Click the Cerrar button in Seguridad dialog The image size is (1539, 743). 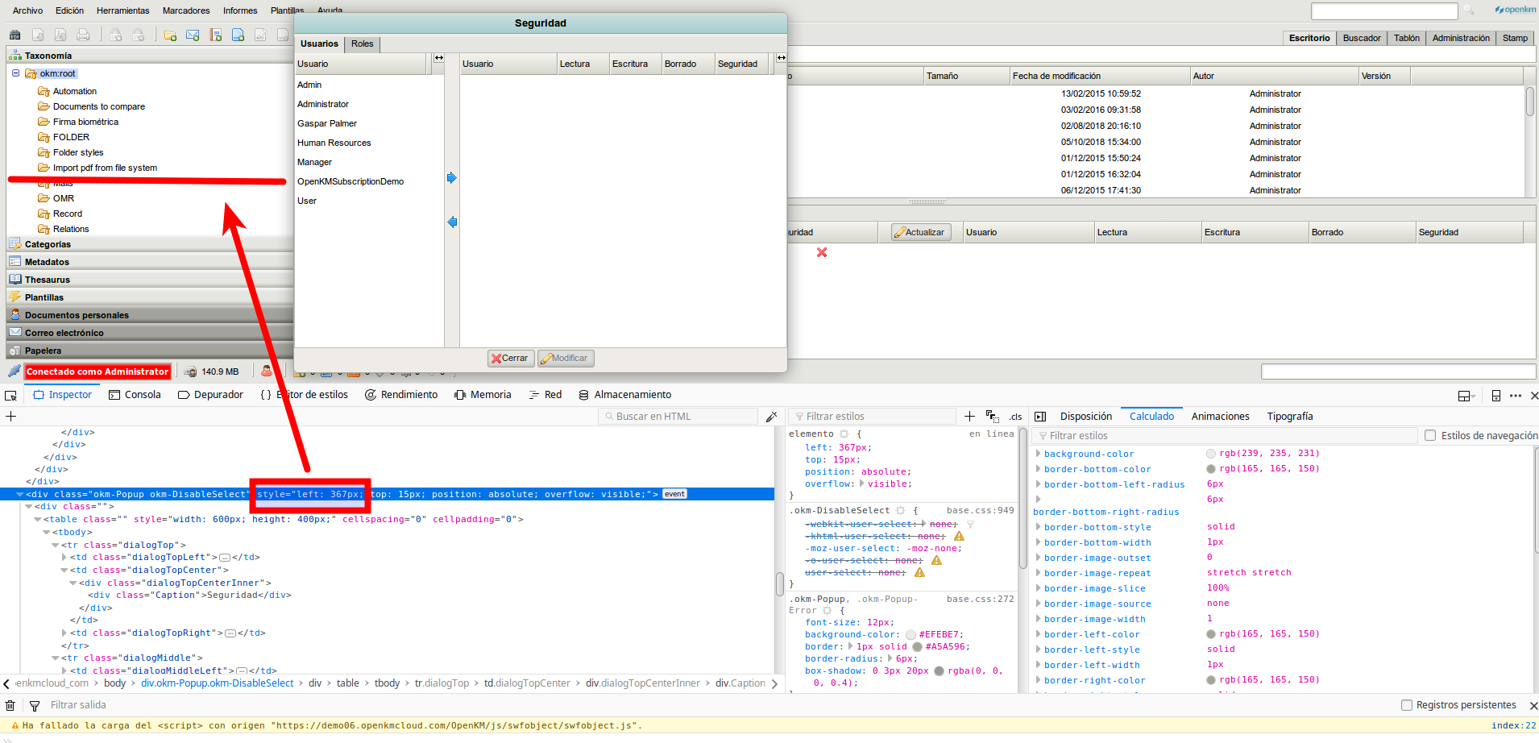tap(510, 359)
